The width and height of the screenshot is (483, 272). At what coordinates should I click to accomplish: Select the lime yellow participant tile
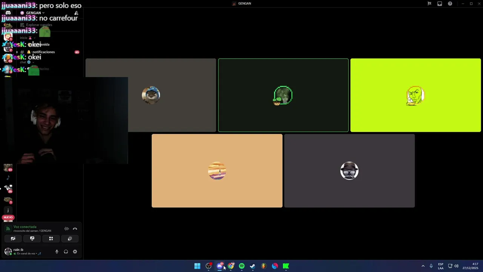click(x=415, y=95)
